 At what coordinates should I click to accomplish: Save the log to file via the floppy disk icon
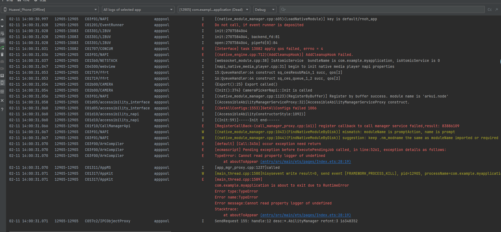point(2,76)
